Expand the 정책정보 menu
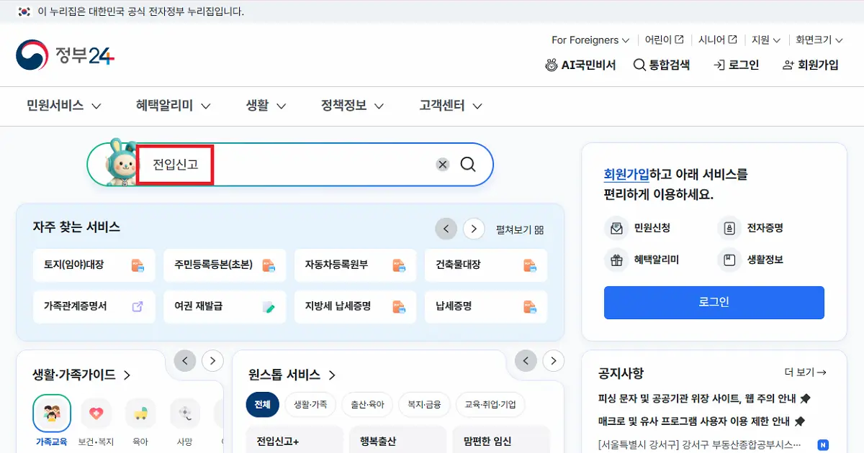The image size is (864, 453). (353, 106)
